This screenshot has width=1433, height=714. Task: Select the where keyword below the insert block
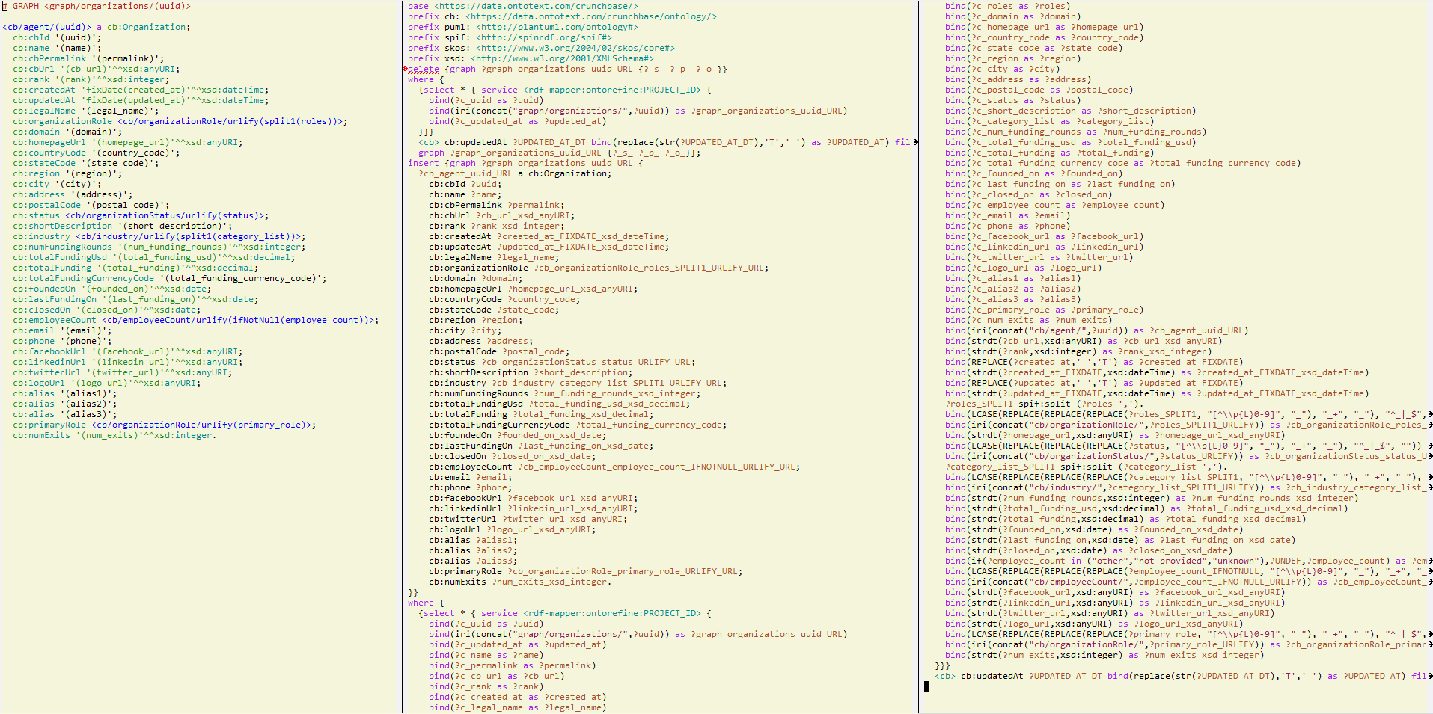(x=421, y=602)
